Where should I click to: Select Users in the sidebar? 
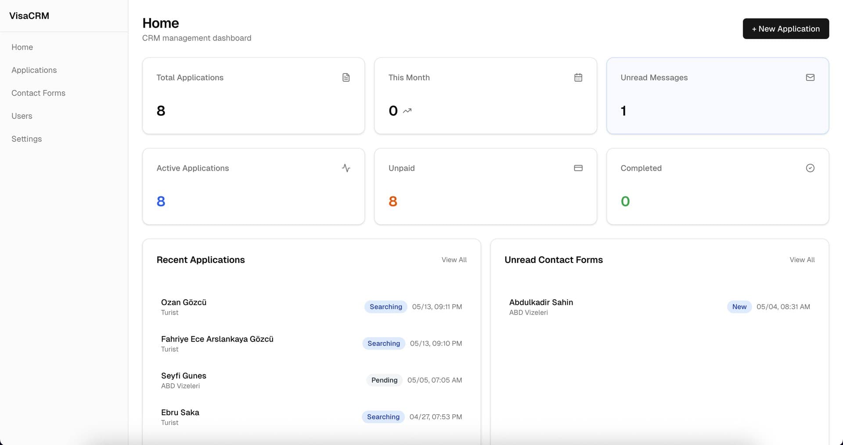click(22, 116)
